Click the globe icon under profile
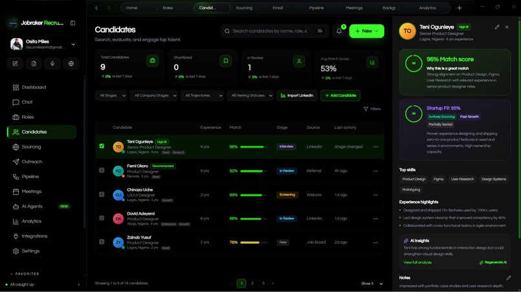The height and width of the screenshot is (292, 521). (71, 64)
